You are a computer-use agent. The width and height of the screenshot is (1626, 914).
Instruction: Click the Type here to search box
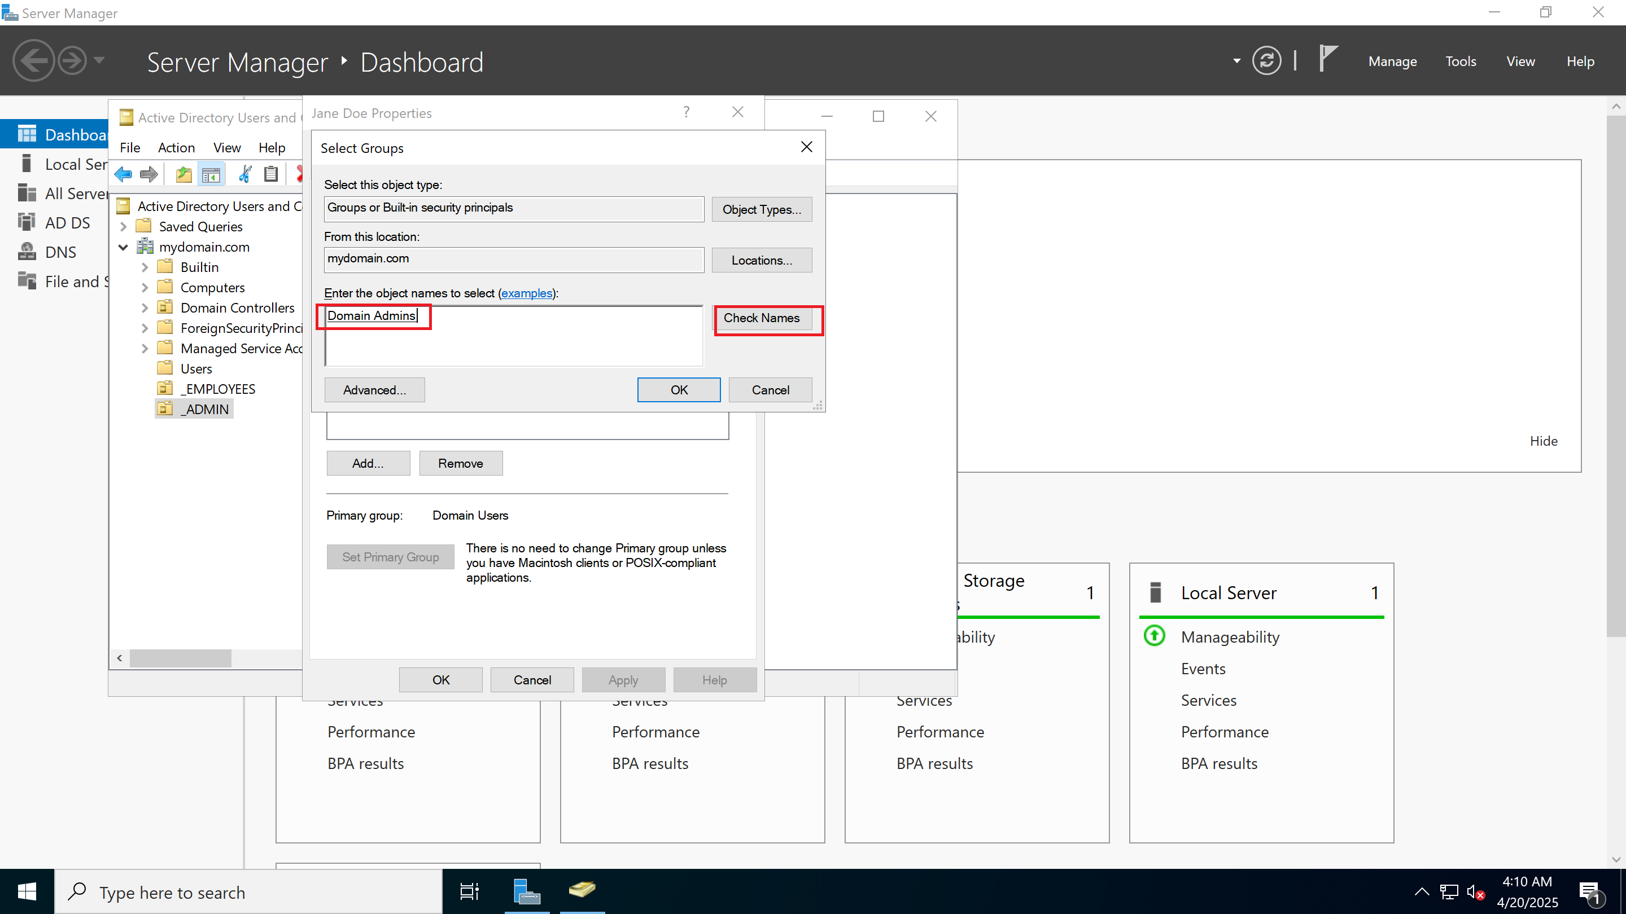[248, 892]
